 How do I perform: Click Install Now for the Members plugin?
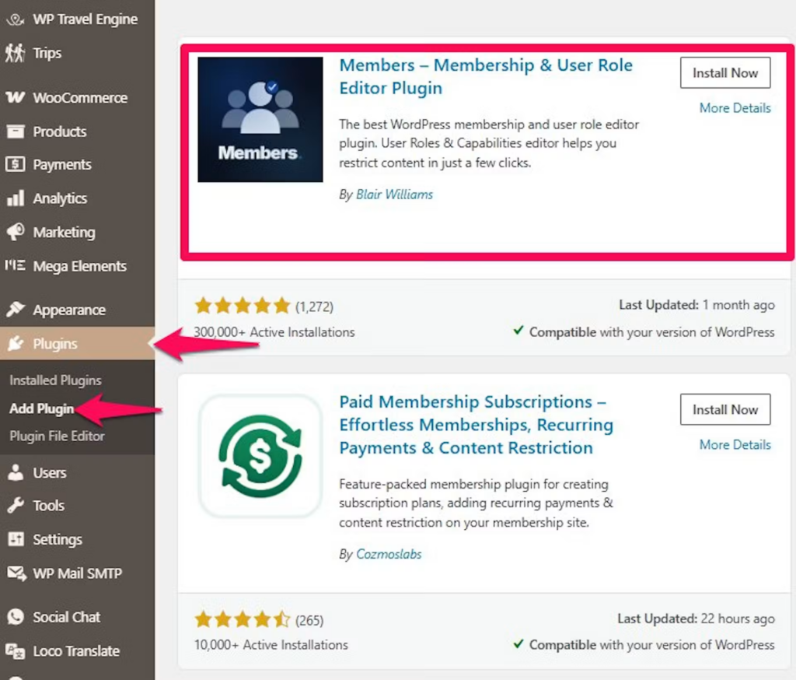[725, 72]
